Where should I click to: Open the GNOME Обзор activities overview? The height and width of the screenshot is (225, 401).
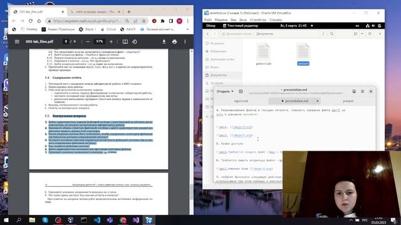point(211,26)
